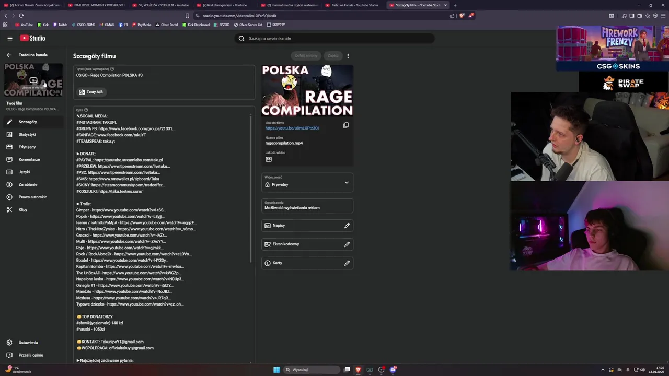Open Prawa autorskie in the sidebar
Screen dimensions: 669x376
click(32, 197)
